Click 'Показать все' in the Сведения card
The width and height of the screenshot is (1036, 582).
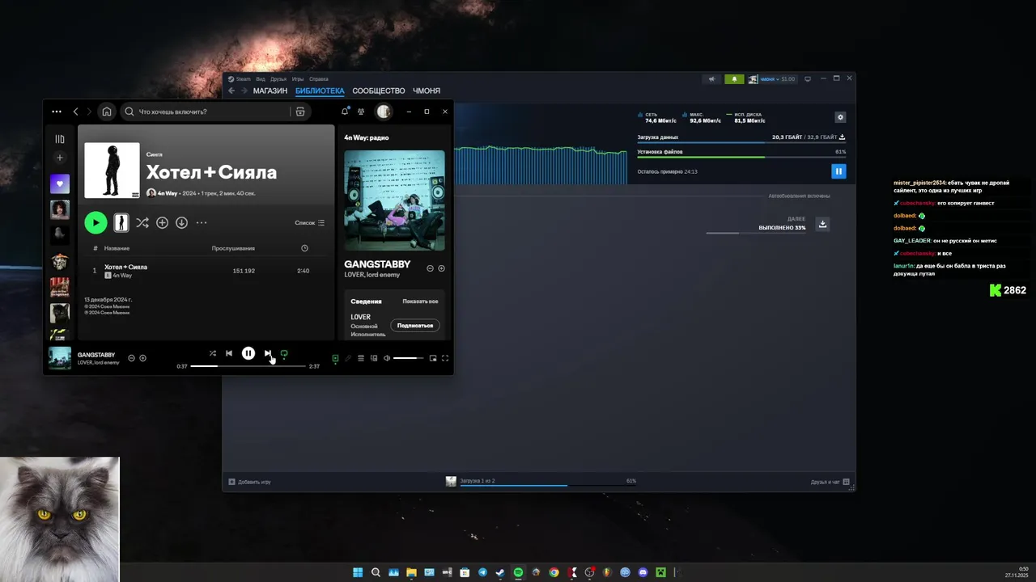[x=420, y=301]
